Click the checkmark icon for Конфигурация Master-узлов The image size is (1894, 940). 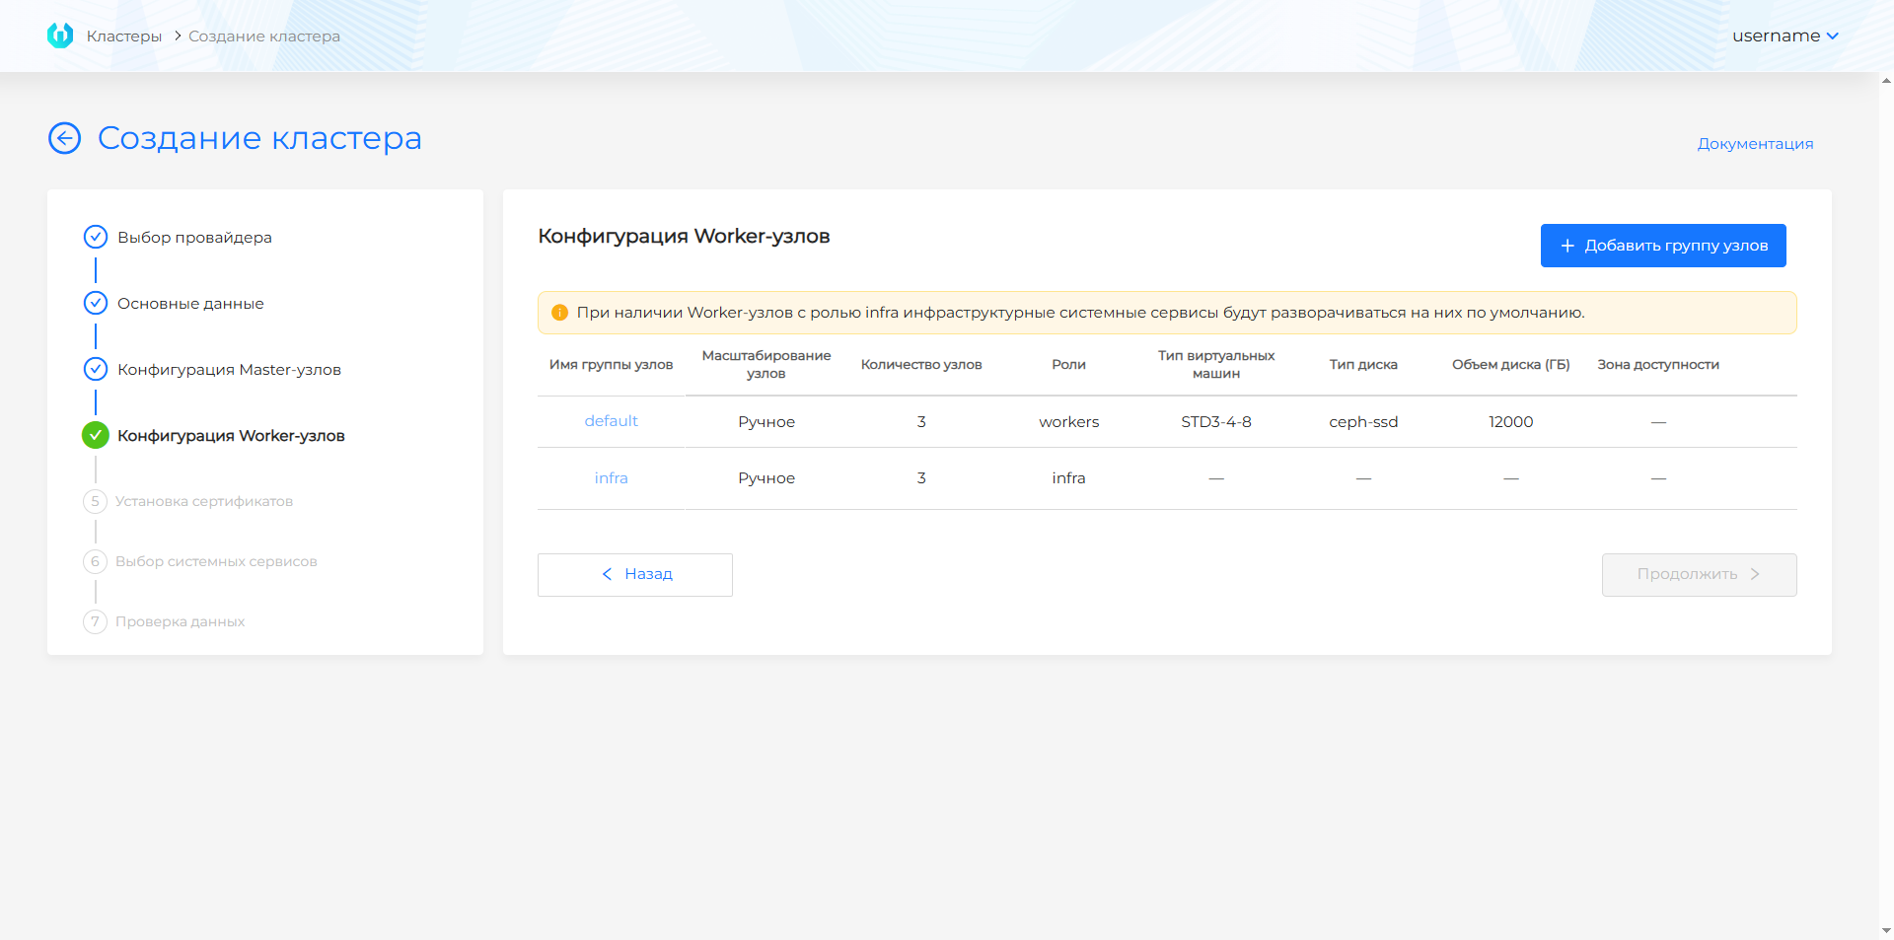coord(96,369)
